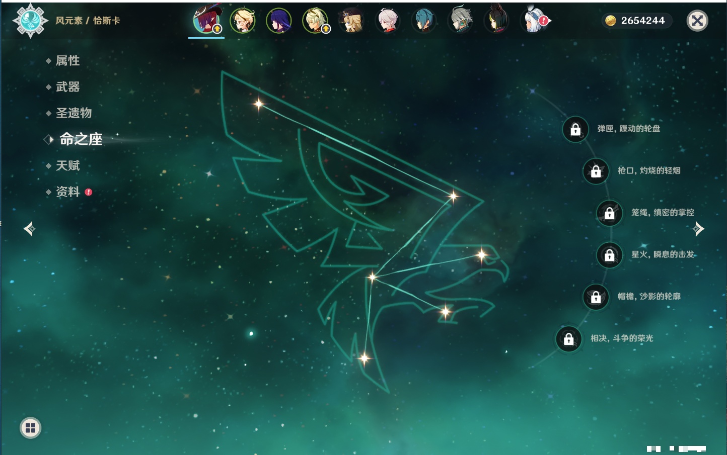Click the lowest star on the eagle's tail
Screen dimensions: 727x455
pos(365,358)
